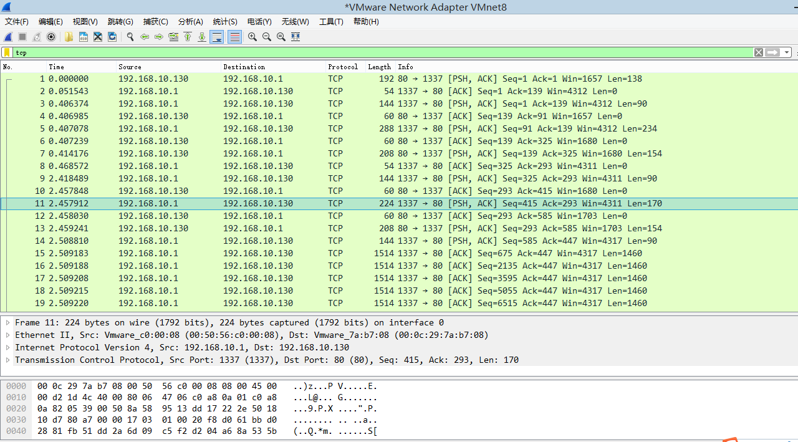Select packet 7 at time 0.414176
Viewport: 798px width, 442px height.
399,153
